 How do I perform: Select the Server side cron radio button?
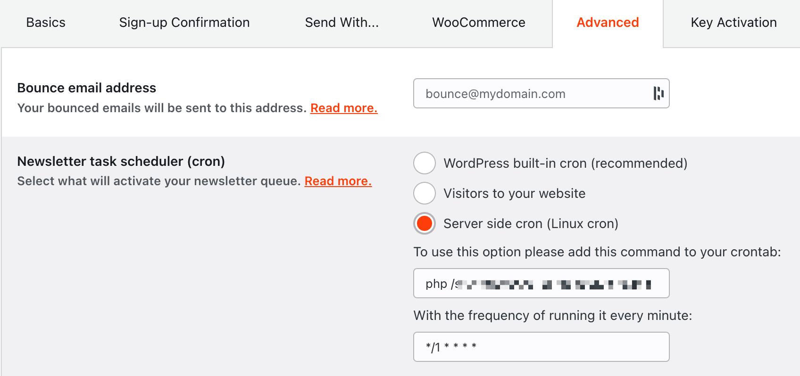(425, 223)
